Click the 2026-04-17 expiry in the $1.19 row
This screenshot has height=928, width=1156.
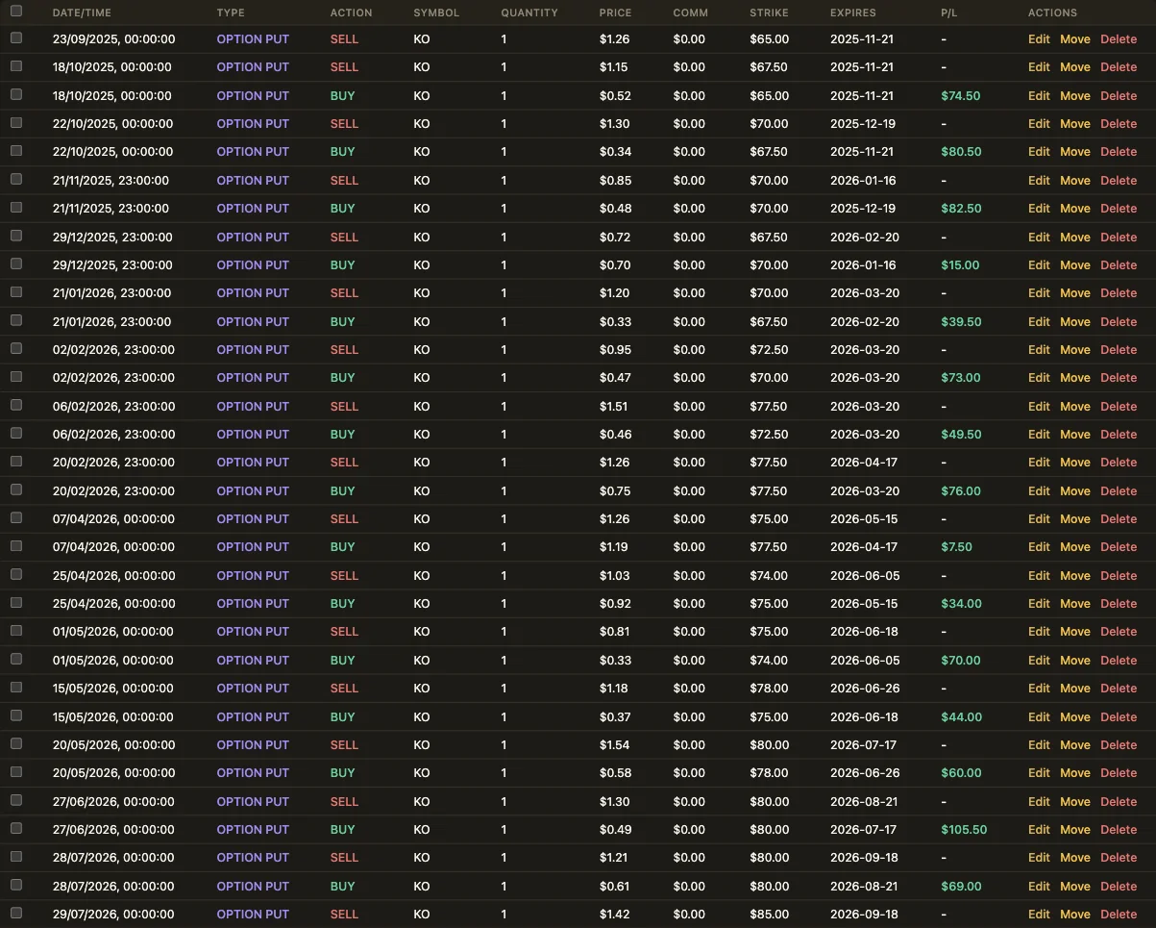tap(863, 547)
